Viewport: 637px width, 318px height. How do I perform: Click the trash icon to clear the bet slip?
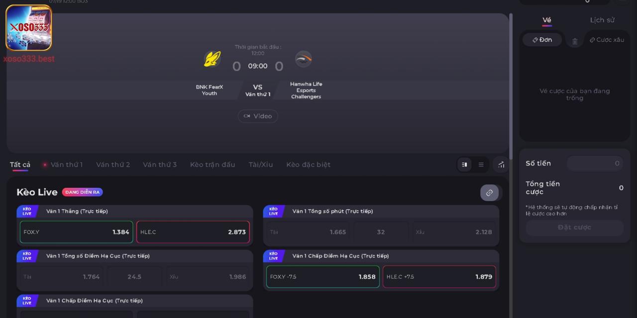point(574,40)
